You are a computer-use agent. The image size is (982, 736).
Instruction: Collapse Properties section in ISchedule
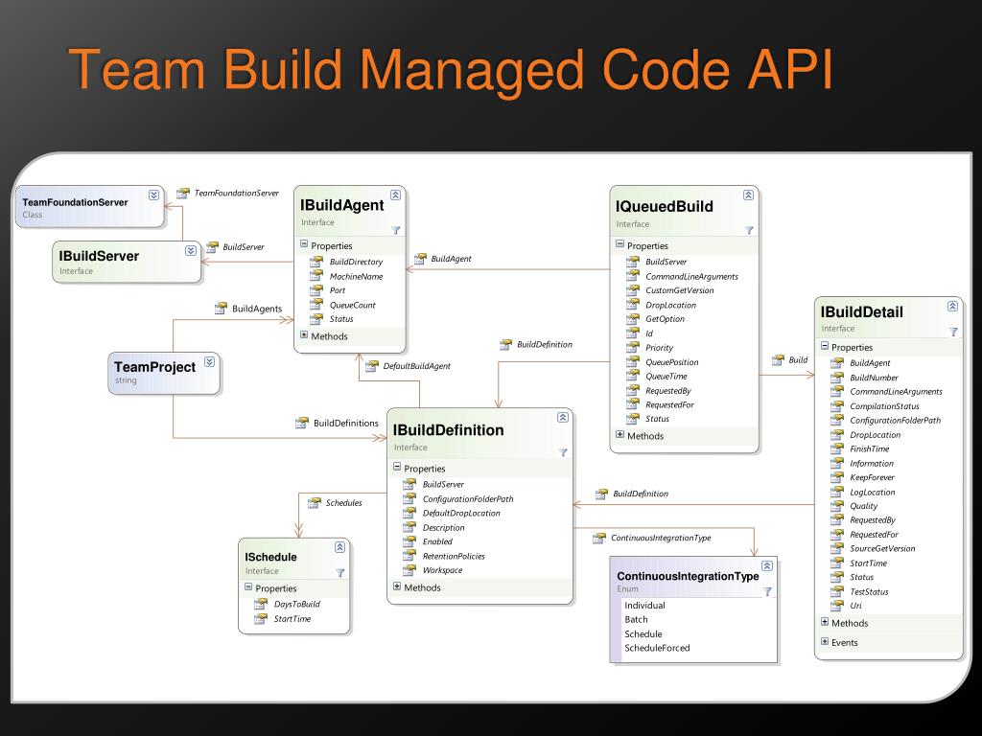pyautogui.click(x=248, y=587)
